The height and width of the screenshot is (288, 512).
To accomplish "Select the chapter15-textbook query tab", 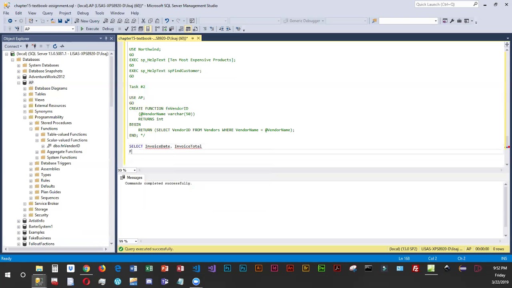I will click(153, 38).
